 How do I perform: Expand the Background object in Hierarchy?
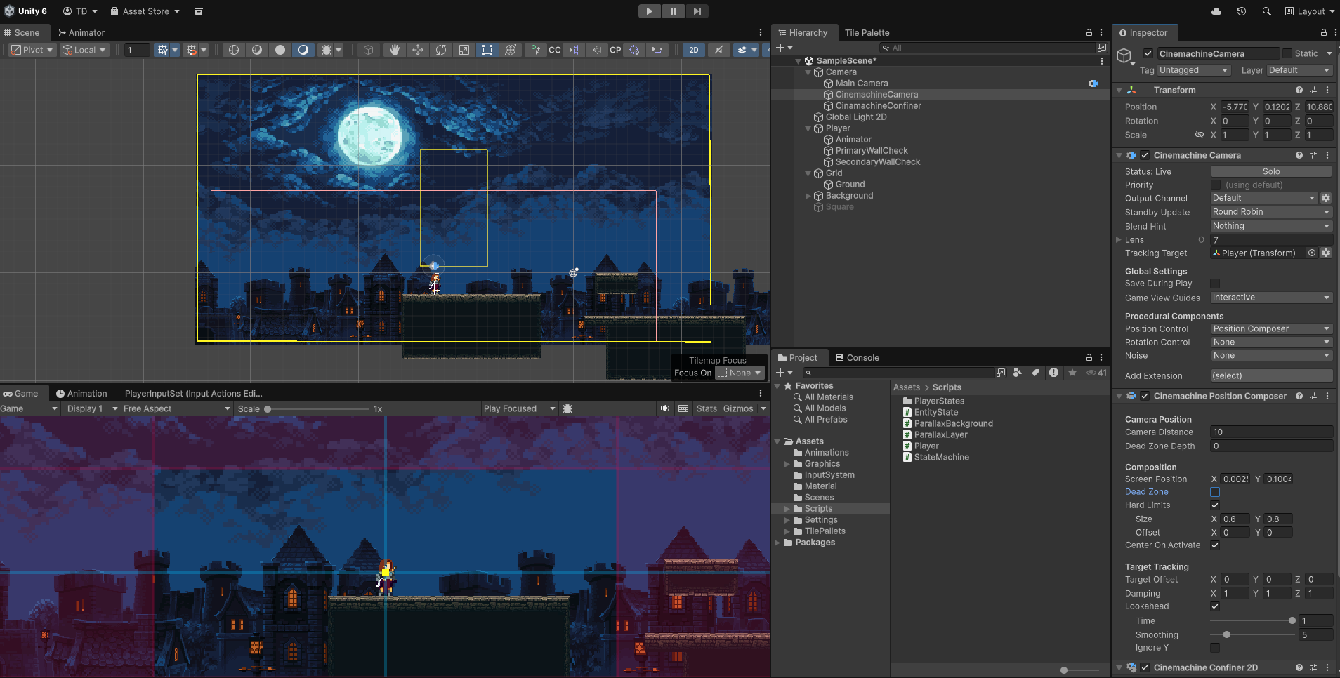coord(808,196)
